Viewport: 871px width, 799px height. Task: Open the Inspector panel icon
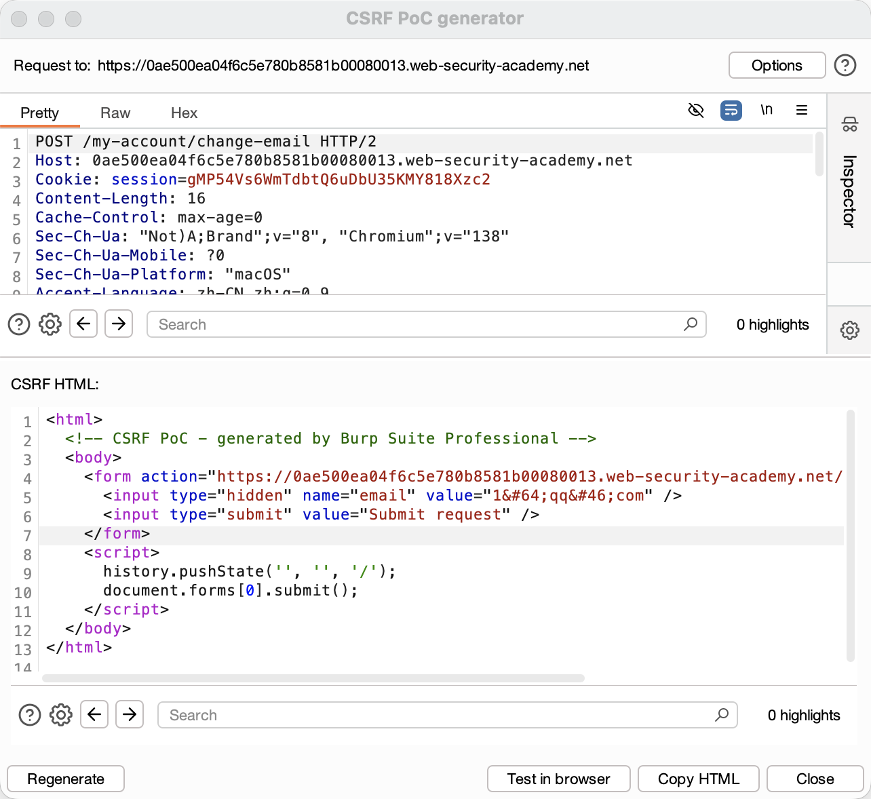coord(849,124)
